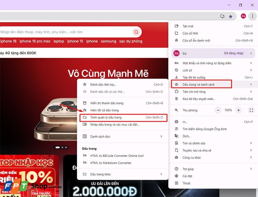Click the Ctrl+Shift+O shortcut text
Screen dimensions: 258x197
[154, 117]
